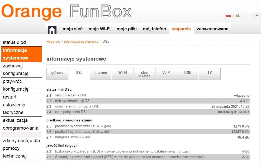
Task: Click prędkość synchronizacji DSL w dół label
Action: 82,132
